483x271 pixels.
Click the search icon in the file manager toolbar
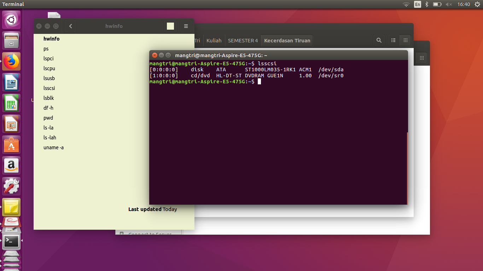coord(379,40)
